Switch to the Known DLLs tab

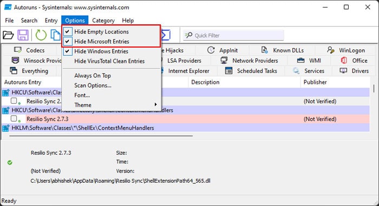point(282,50)
